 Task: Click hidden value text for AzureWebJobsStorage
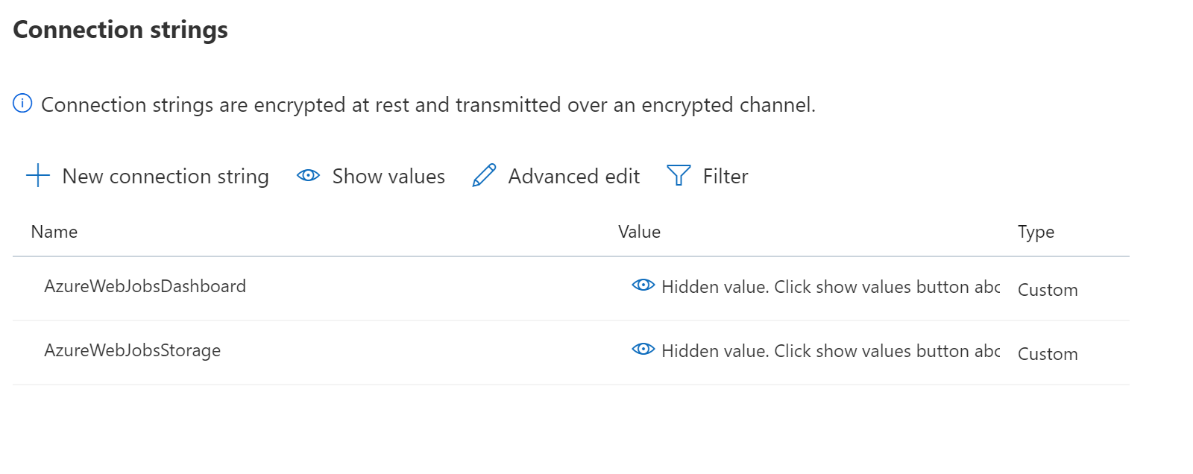tap(831, 352)
